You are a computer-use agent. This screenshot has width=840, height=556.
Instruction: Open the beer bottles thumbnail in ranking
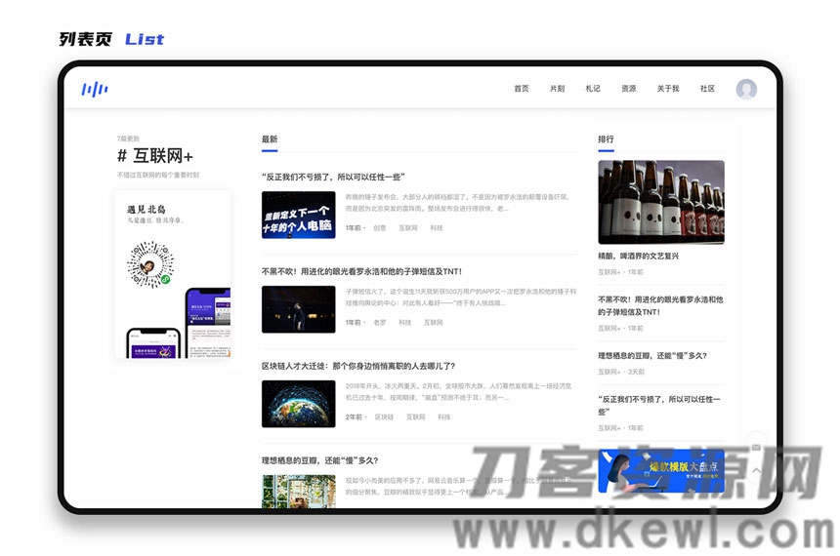pyautogui.click(x=661, y=202)
